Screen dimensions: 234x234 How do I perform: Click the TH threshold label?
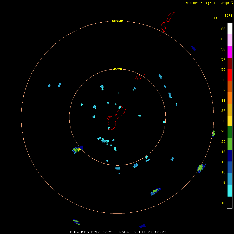pos(223,203)
